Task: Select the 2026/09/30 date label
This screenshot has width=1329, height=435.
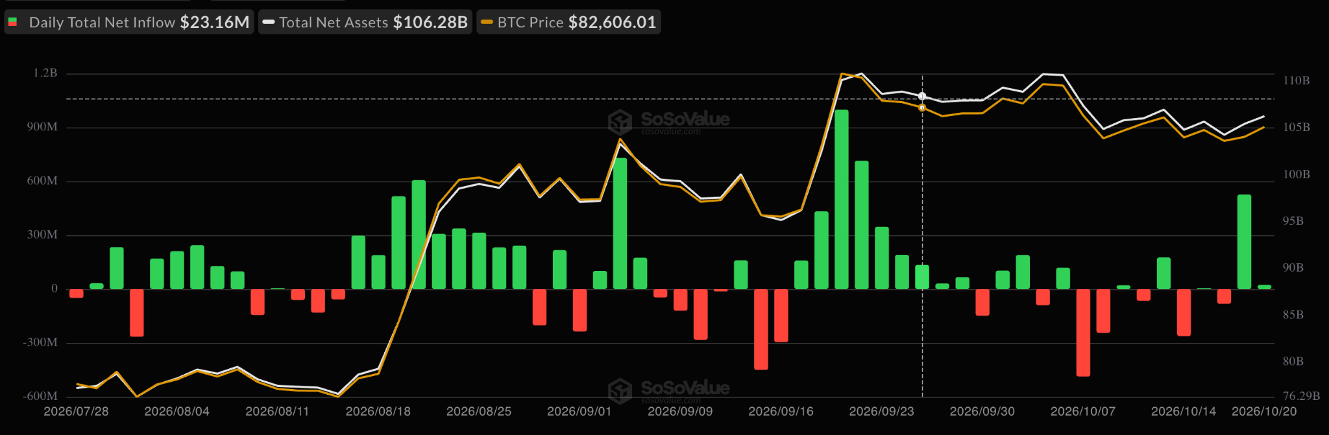Action: [x=982, y=412]
